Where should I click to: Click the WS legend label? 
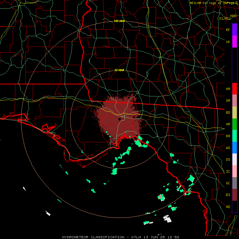pyautogui.click(x=228, y=148)
